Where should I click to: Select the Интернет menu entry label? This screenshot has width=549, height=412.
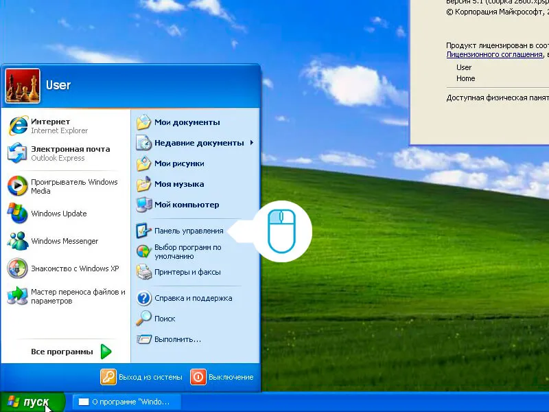point(50,122)
